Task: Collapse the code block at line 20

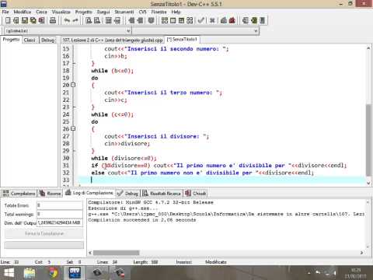Action: [x=73, y=85]
